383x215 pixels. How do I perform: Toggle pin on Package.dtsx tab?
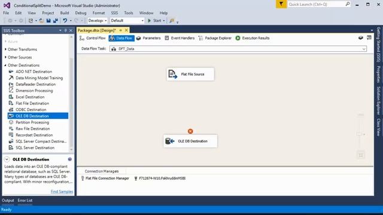tap(121, 30)
